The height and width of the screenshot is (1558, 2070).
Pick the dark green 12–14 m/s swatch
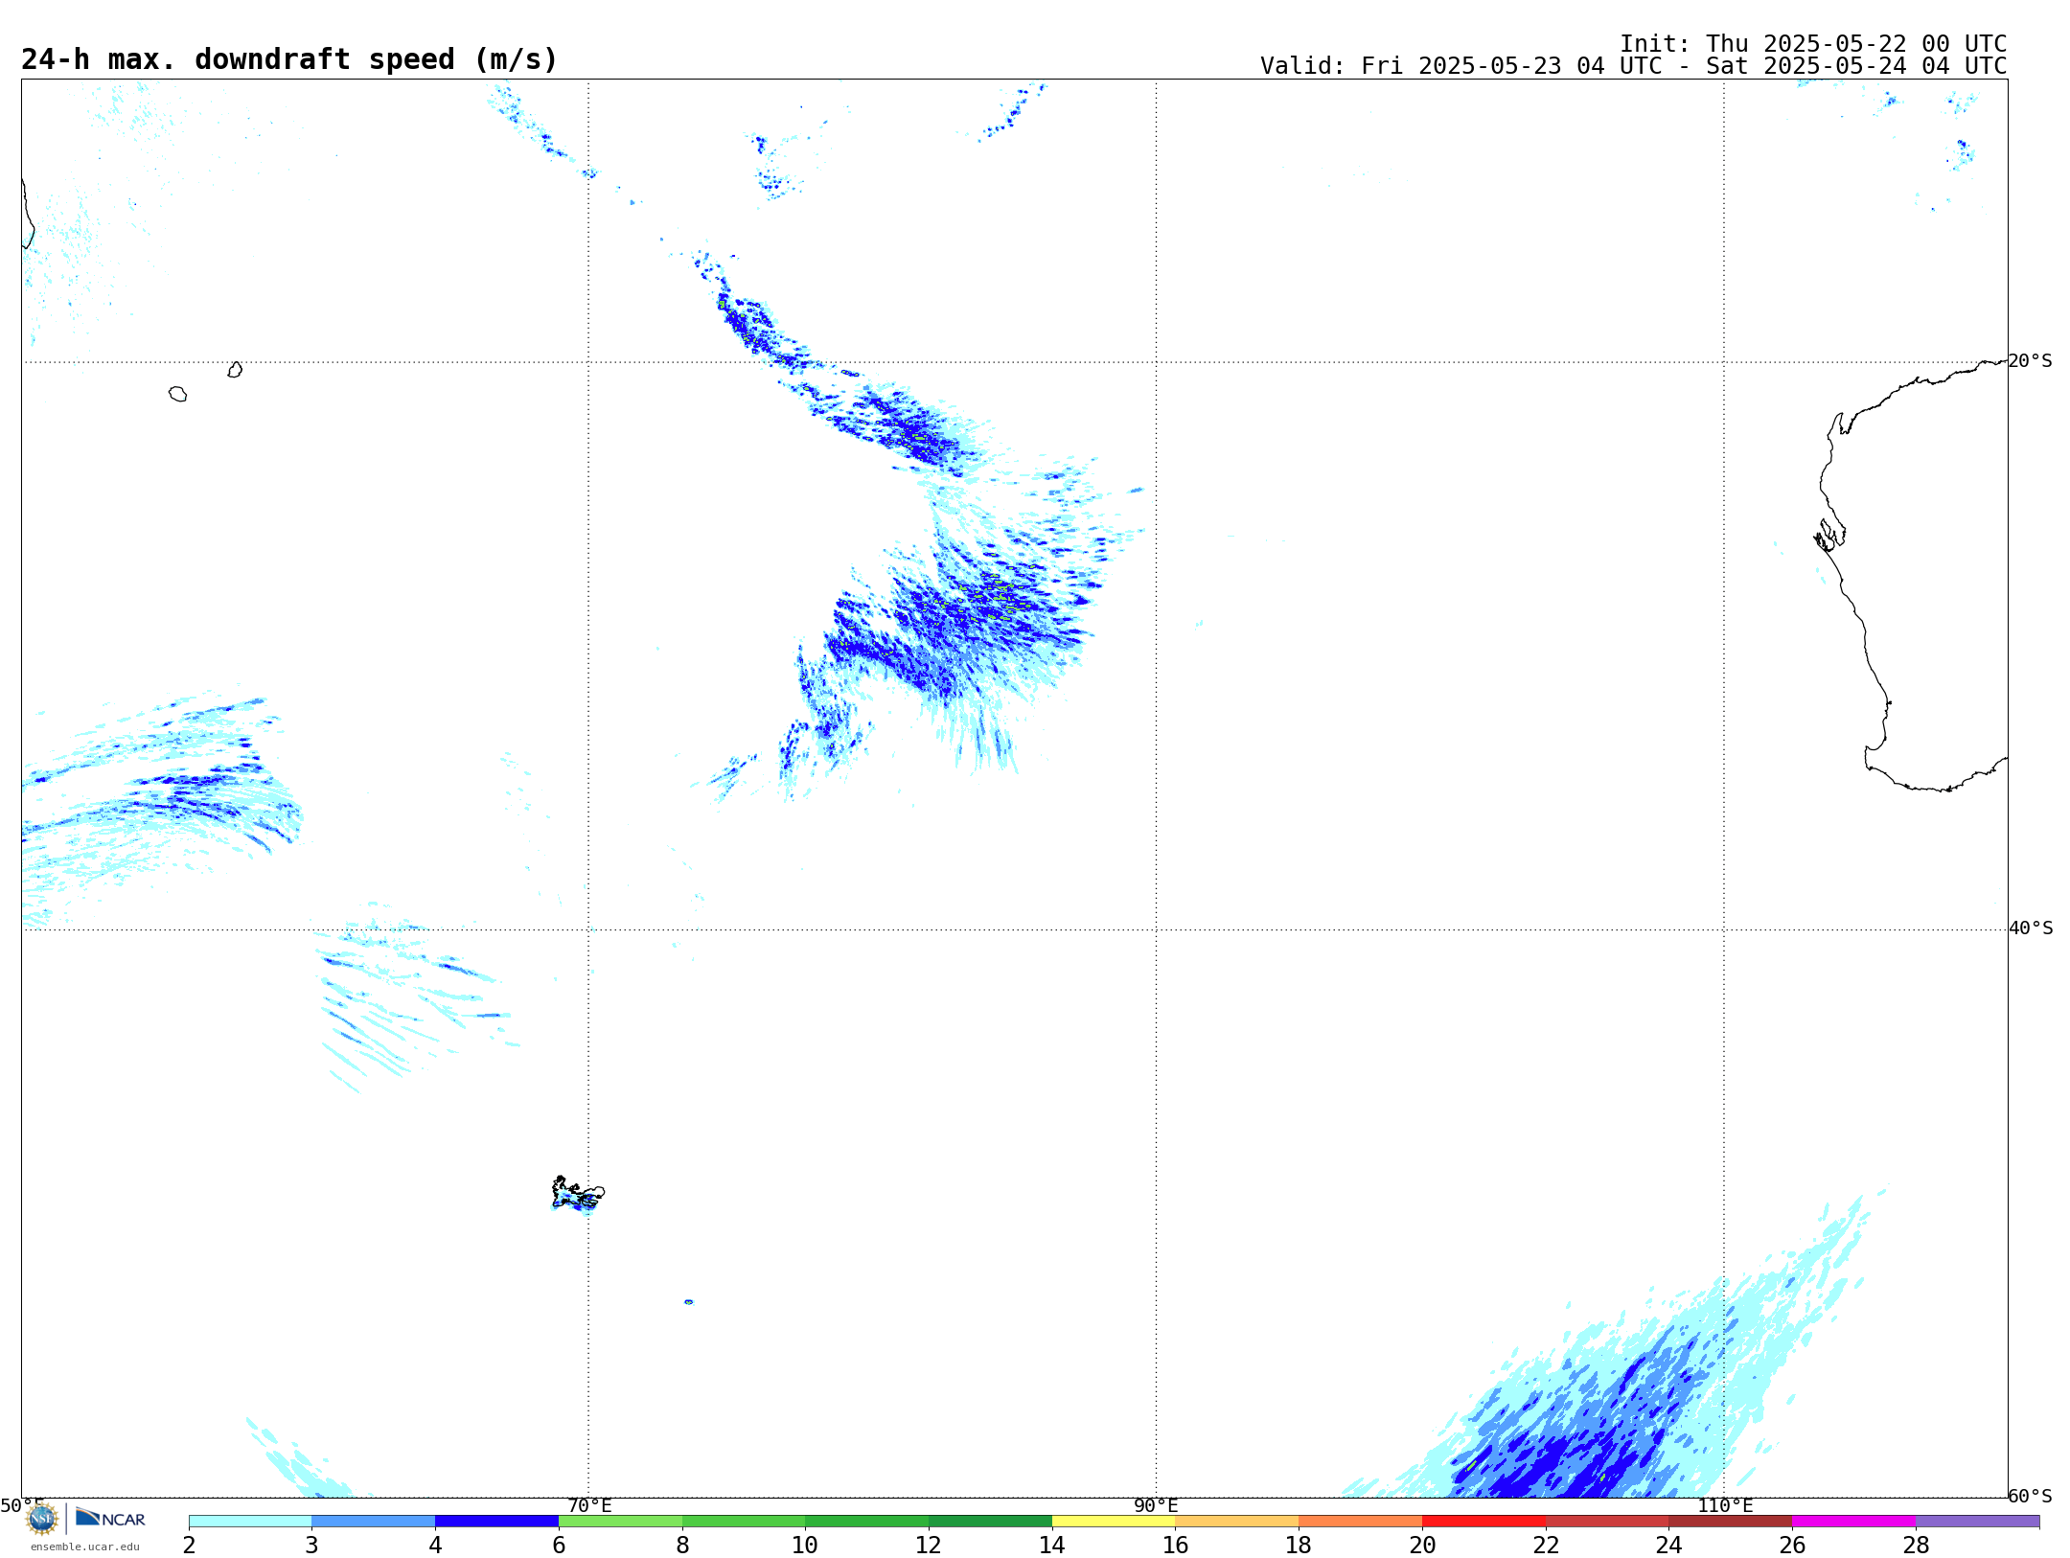pos(990,1522)
